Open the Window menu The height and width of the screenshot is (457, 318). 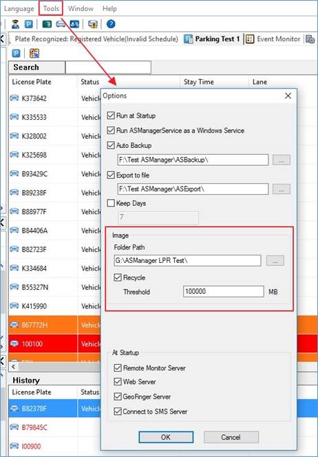point(81,9)
